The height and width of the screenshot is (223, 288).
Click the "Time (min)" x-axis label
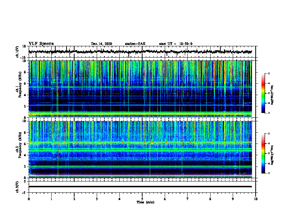pyautogui.click(x=145, y=202)
